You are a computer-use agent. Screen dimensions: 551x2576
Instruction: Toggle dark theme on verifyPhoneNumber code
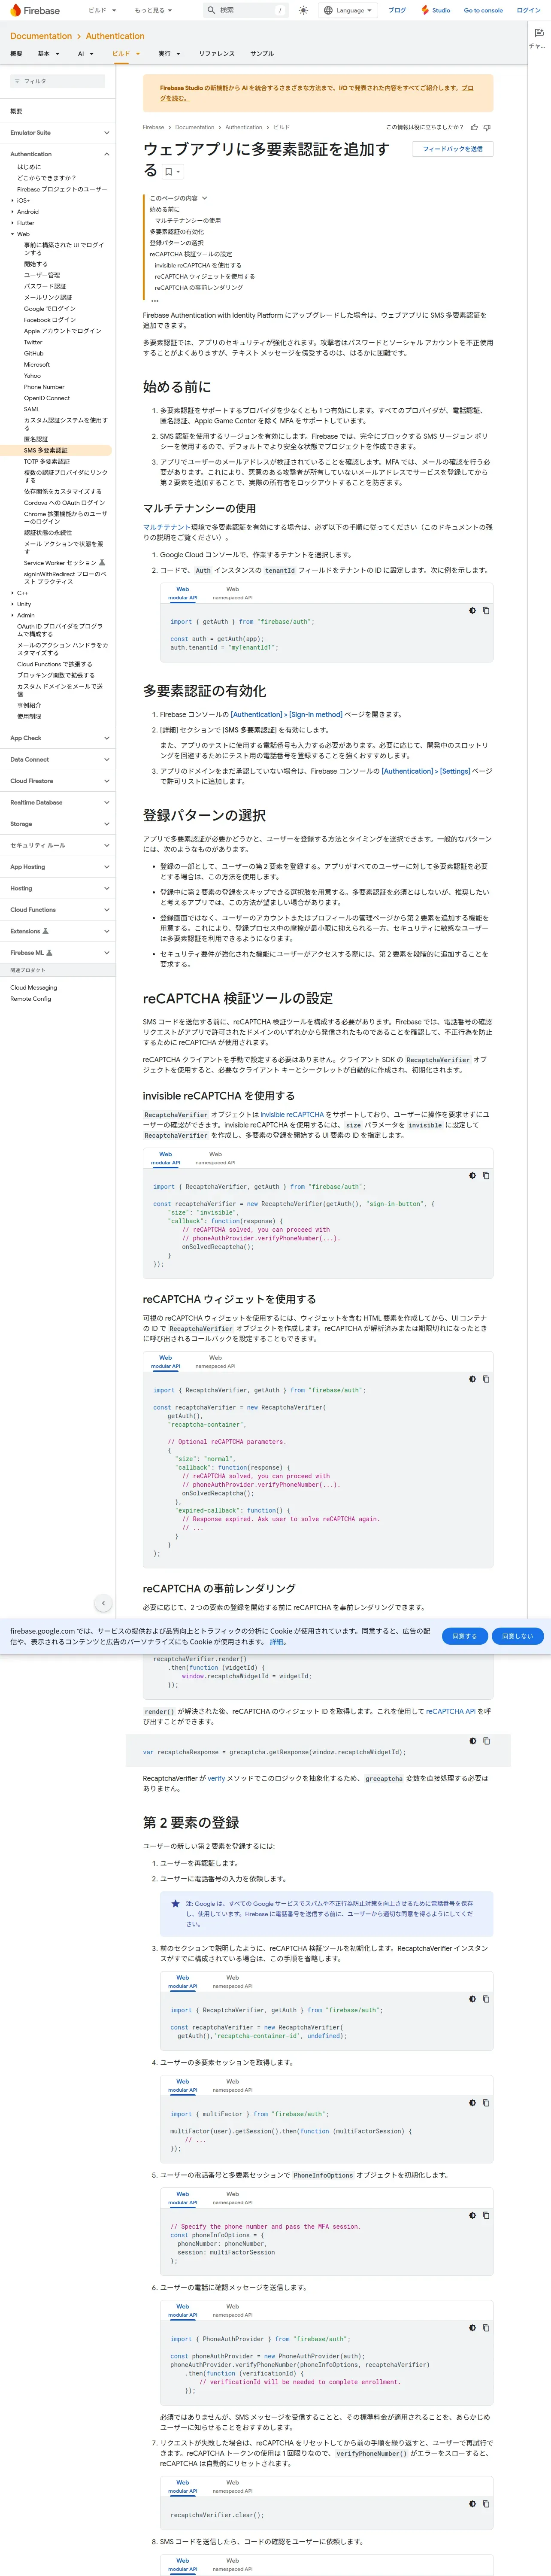472,2328
